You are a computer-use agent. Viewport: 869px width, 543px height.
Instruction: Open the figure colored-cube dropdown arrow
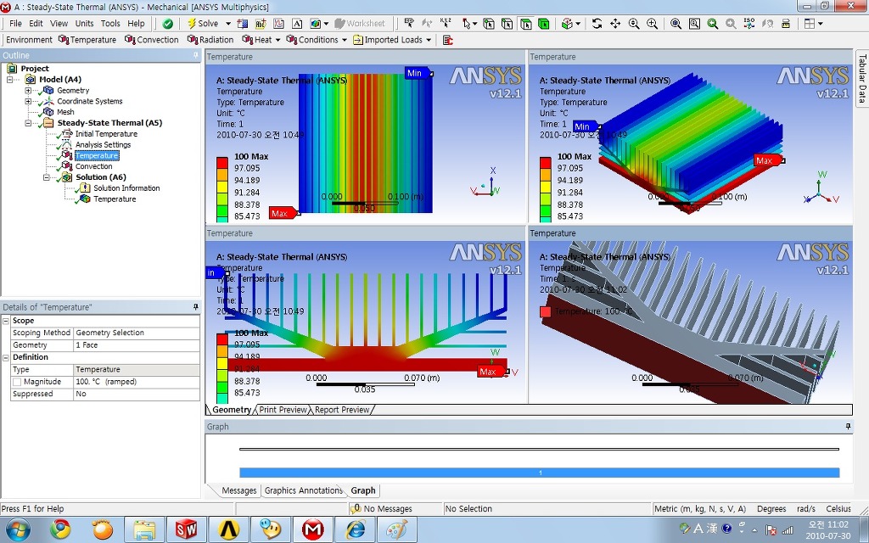pyautogui.click(x=326, y=24)
